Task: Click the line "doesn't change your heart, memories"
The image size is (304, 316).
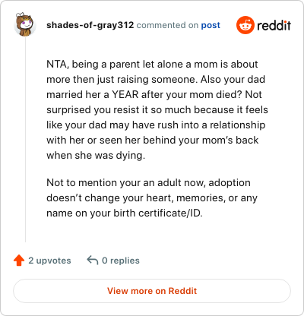Action: coord(152,198)
